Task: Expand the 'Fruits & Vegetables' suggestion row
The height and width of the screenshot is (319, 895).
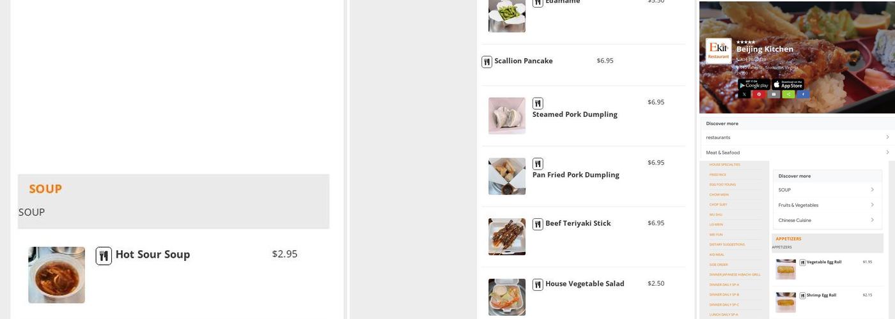Action: [x=826, y=205]
